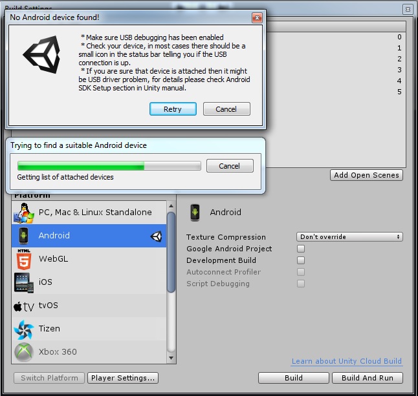Select the PC, Mac & Linux Standalone platform

click(89, 213)
